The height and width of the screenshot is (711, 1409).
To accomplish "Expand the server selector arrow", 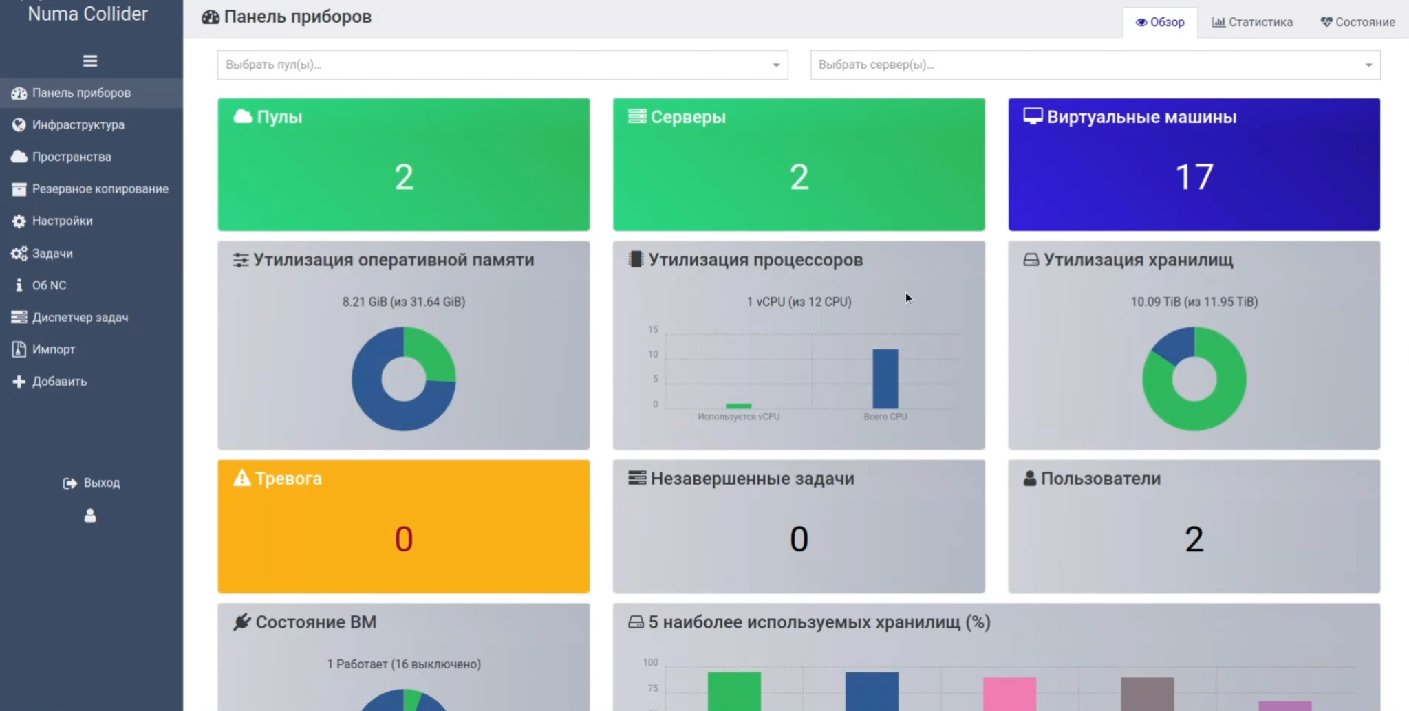I will [x=1368, y=65].
